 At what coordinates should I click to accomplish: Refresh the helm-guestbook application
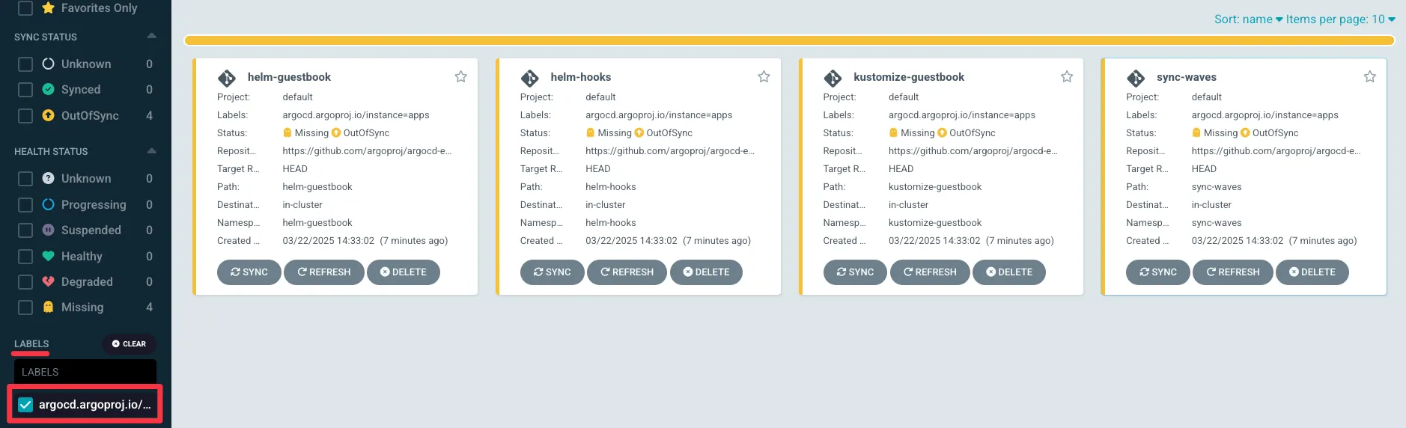click(x=324, y=272)
